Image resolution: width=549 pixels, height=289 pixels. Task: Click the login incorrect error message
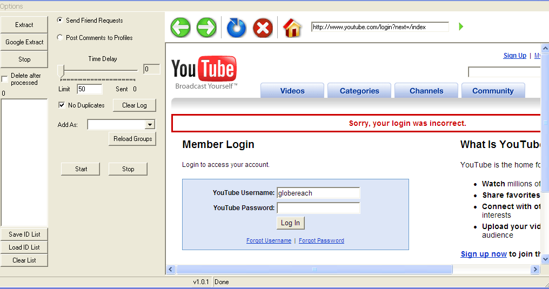click(x=407, y=123)
